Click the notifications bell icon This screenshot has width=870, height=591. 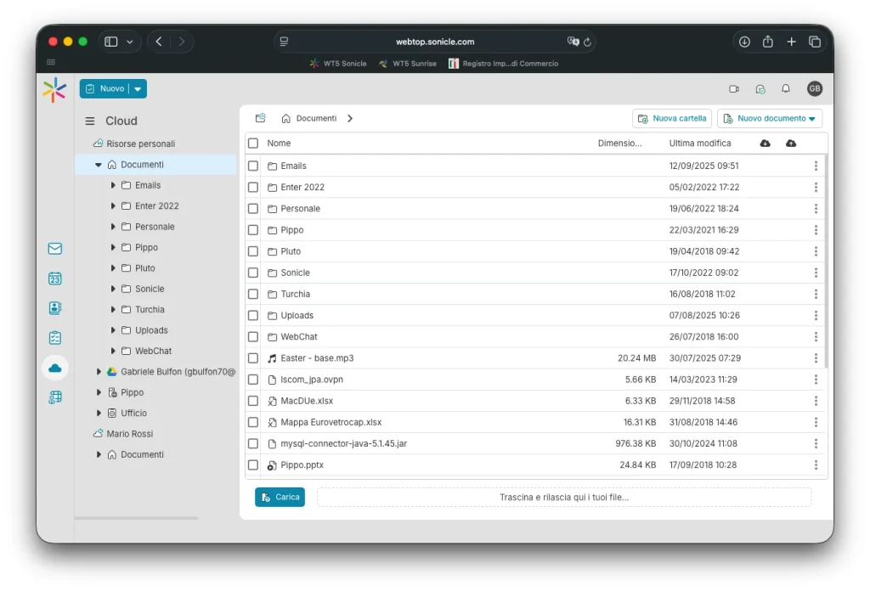coord(786,89)
